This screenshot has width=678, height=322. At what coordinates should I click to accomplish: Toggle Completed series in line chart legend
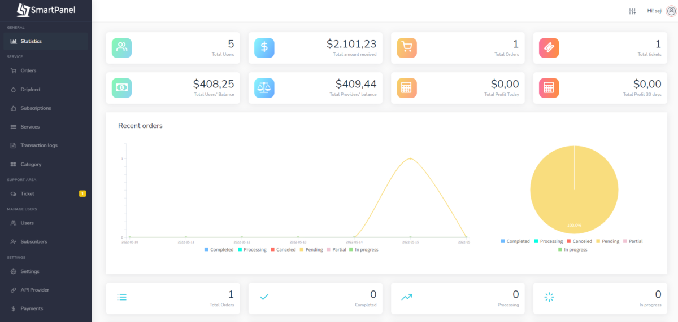[x=219, y=249]
